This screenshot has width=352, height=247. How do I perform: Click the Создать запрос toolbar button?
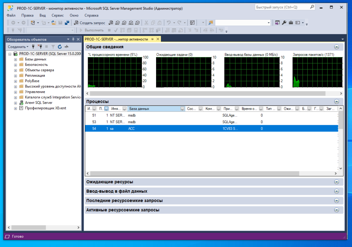tap(89, 23)
